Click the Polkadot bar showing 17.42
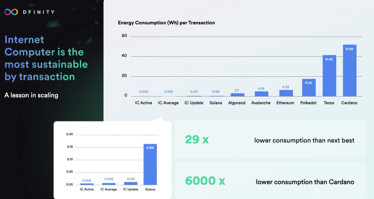The width and height of the screenshot is (374, 199). pos(309,88)
